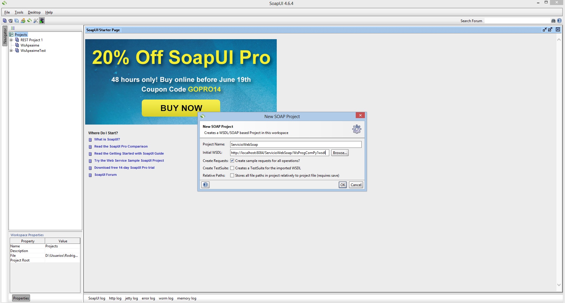Click the Online Help question mark icon
The image size is (565, 303).
coord(559,21)
